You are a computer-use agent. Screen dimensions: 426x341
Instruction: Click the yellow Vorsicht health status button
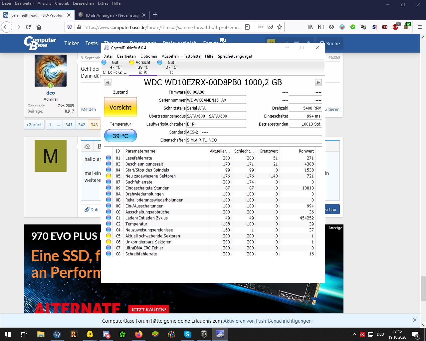coord(120,107)
